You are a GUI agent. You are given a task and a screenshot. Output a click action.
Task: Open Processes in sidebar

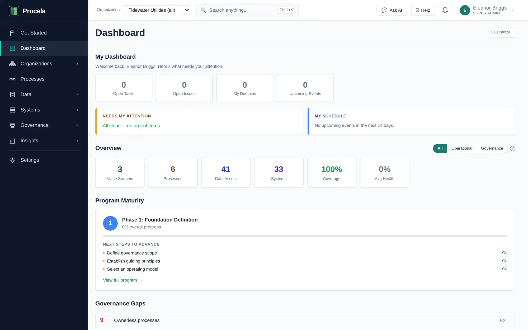pyautogui.click(x=44, y=79)
